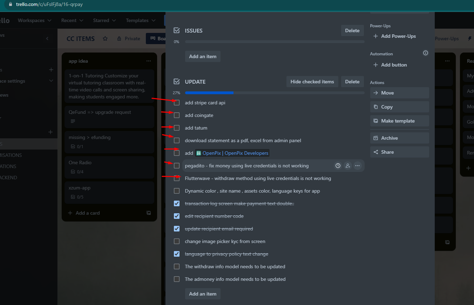Star the CC ITEMS board
474x305 pixels.
pyautogui.click(x=105, y=39)
